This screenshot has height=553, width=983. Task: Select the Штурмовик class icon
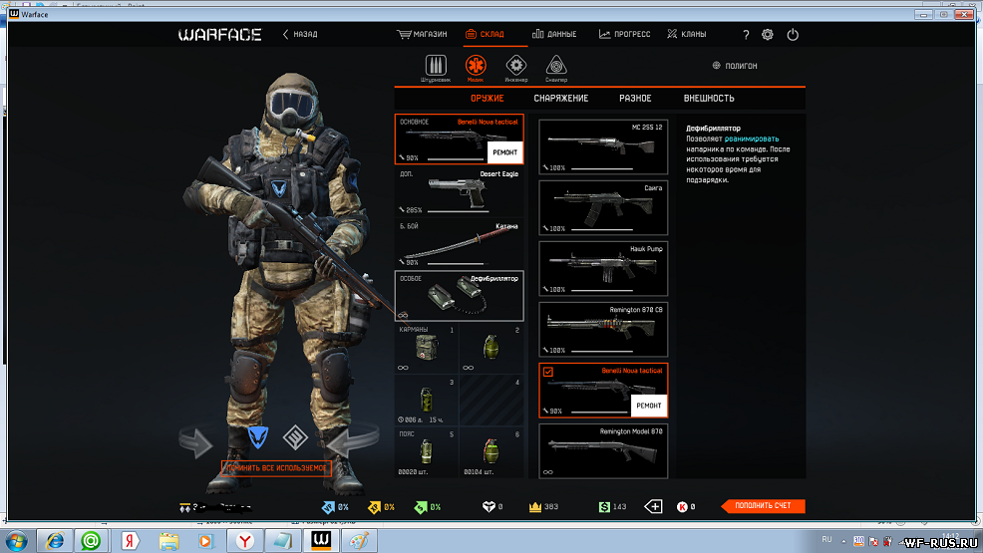pos(436,66)
